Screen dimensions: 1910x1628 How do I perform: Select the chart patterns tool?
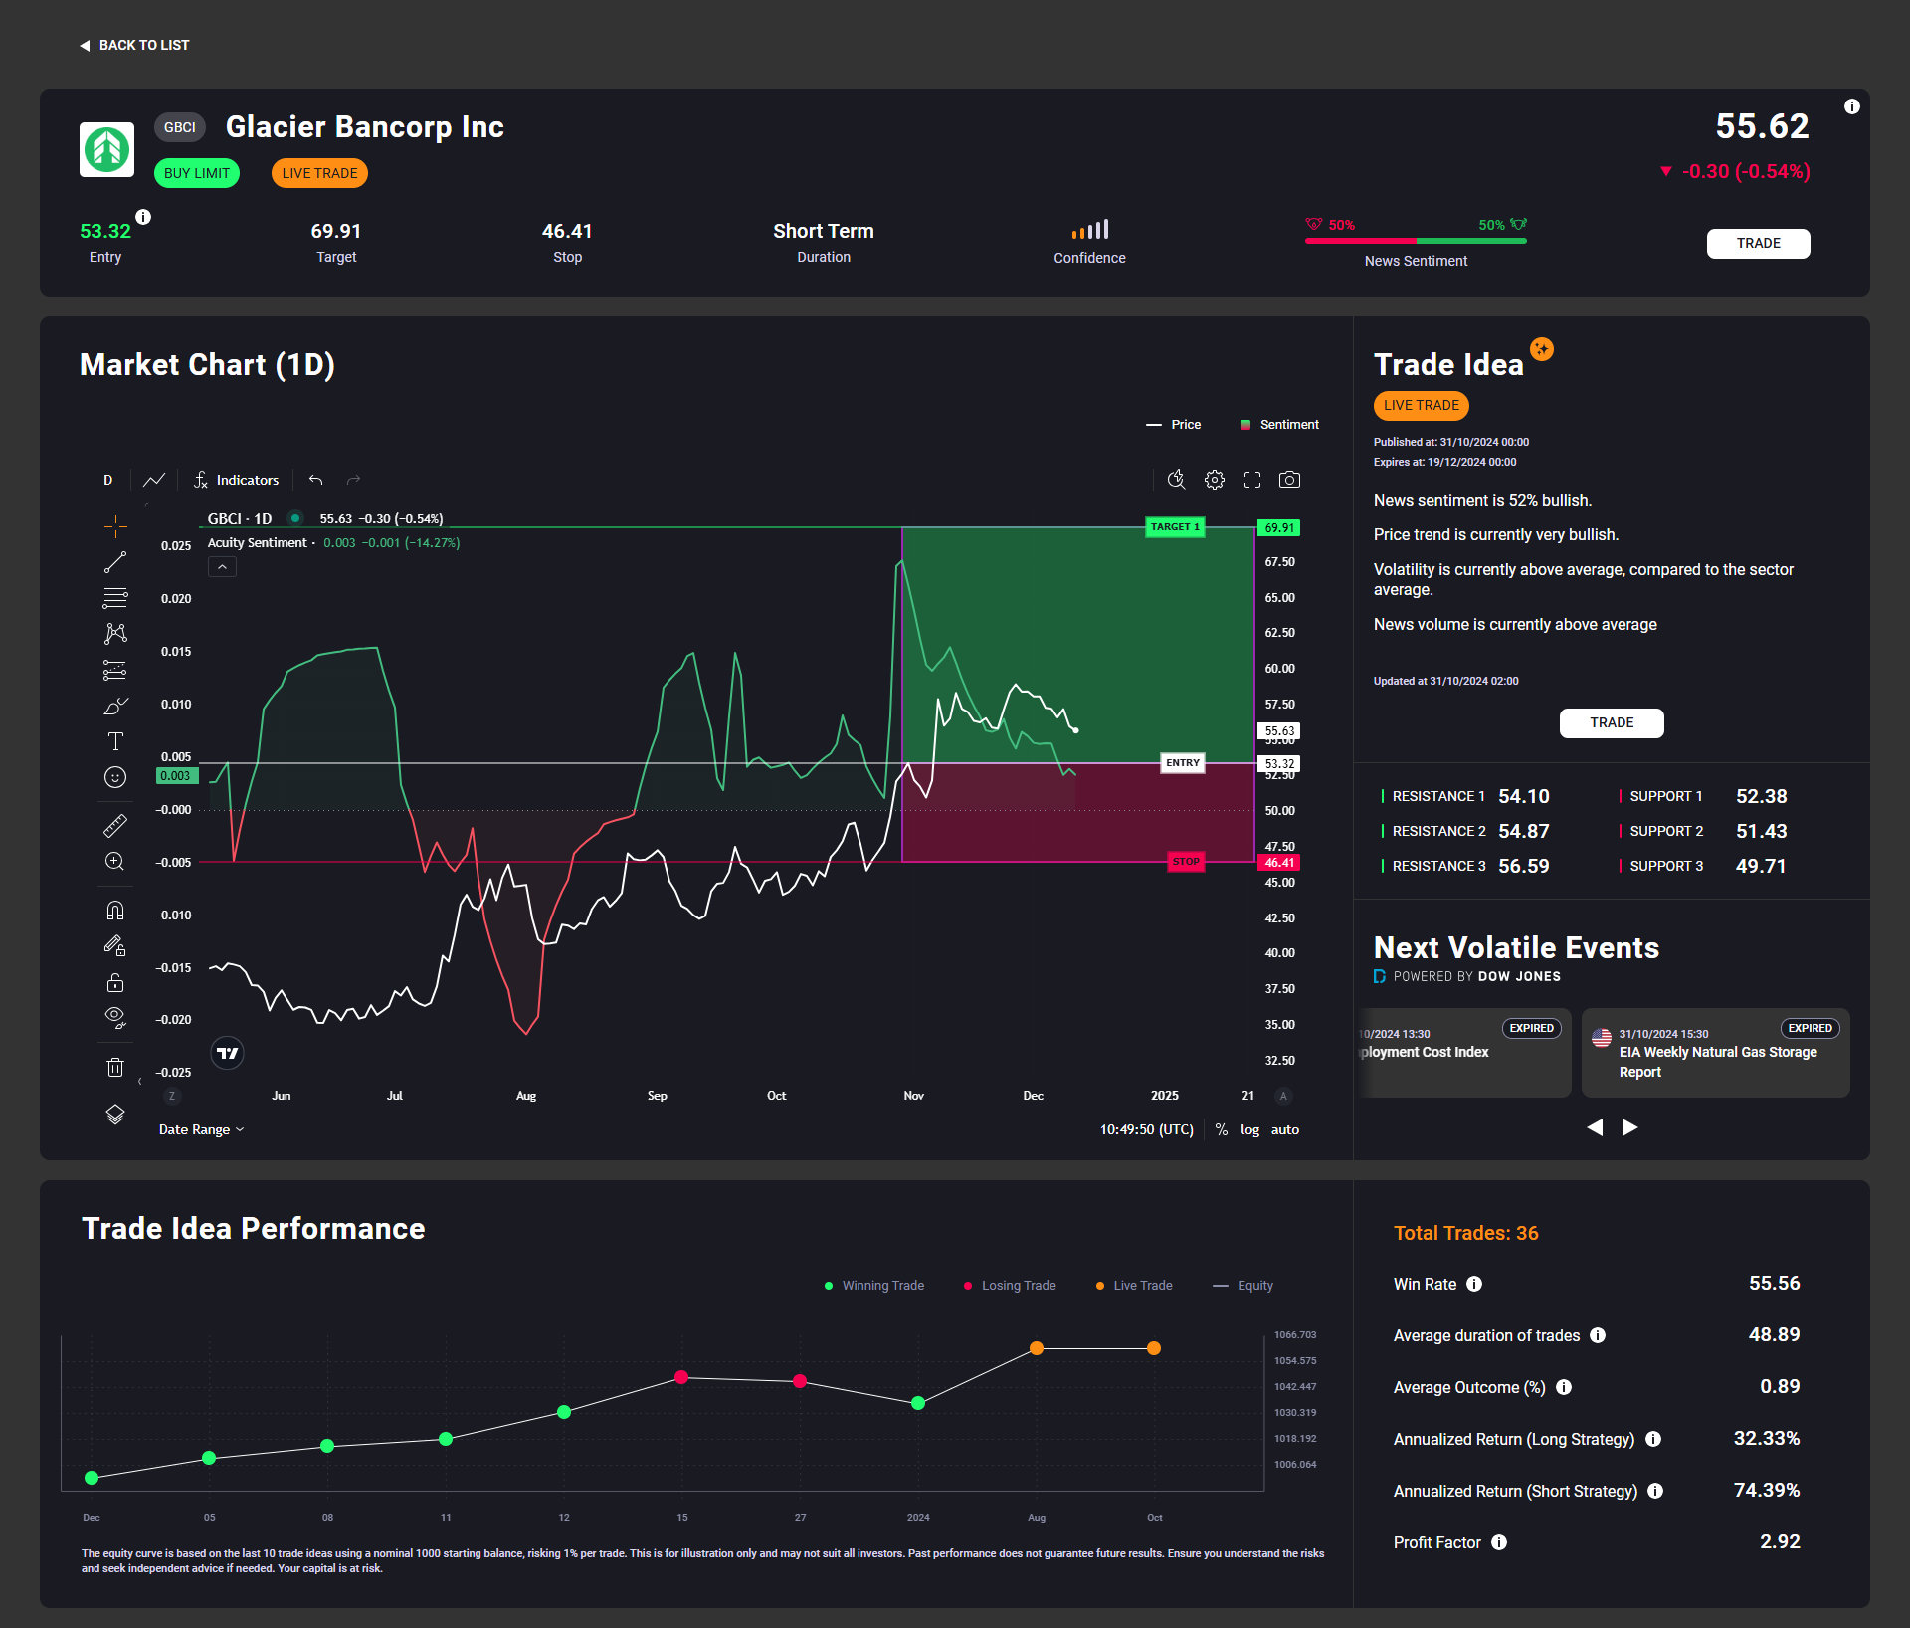click(x=115, y=634)
